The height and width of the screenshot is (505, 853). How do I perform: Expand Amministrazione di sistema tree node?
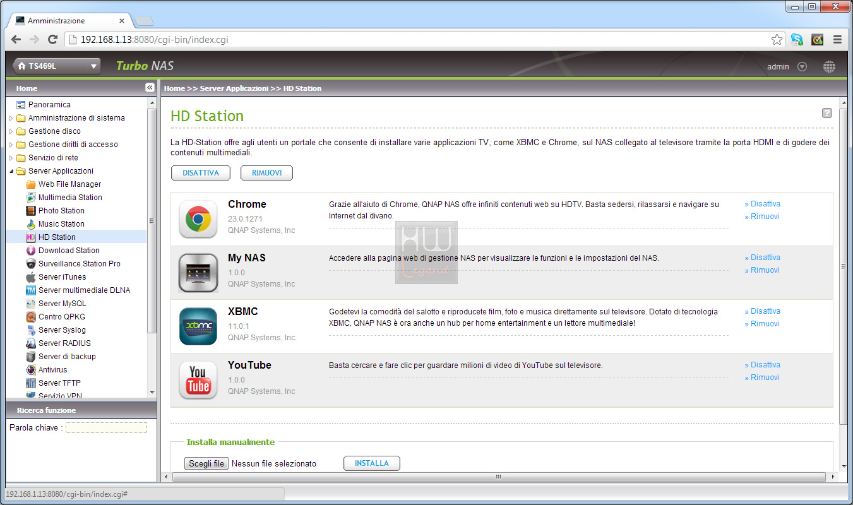click(11, 118)
